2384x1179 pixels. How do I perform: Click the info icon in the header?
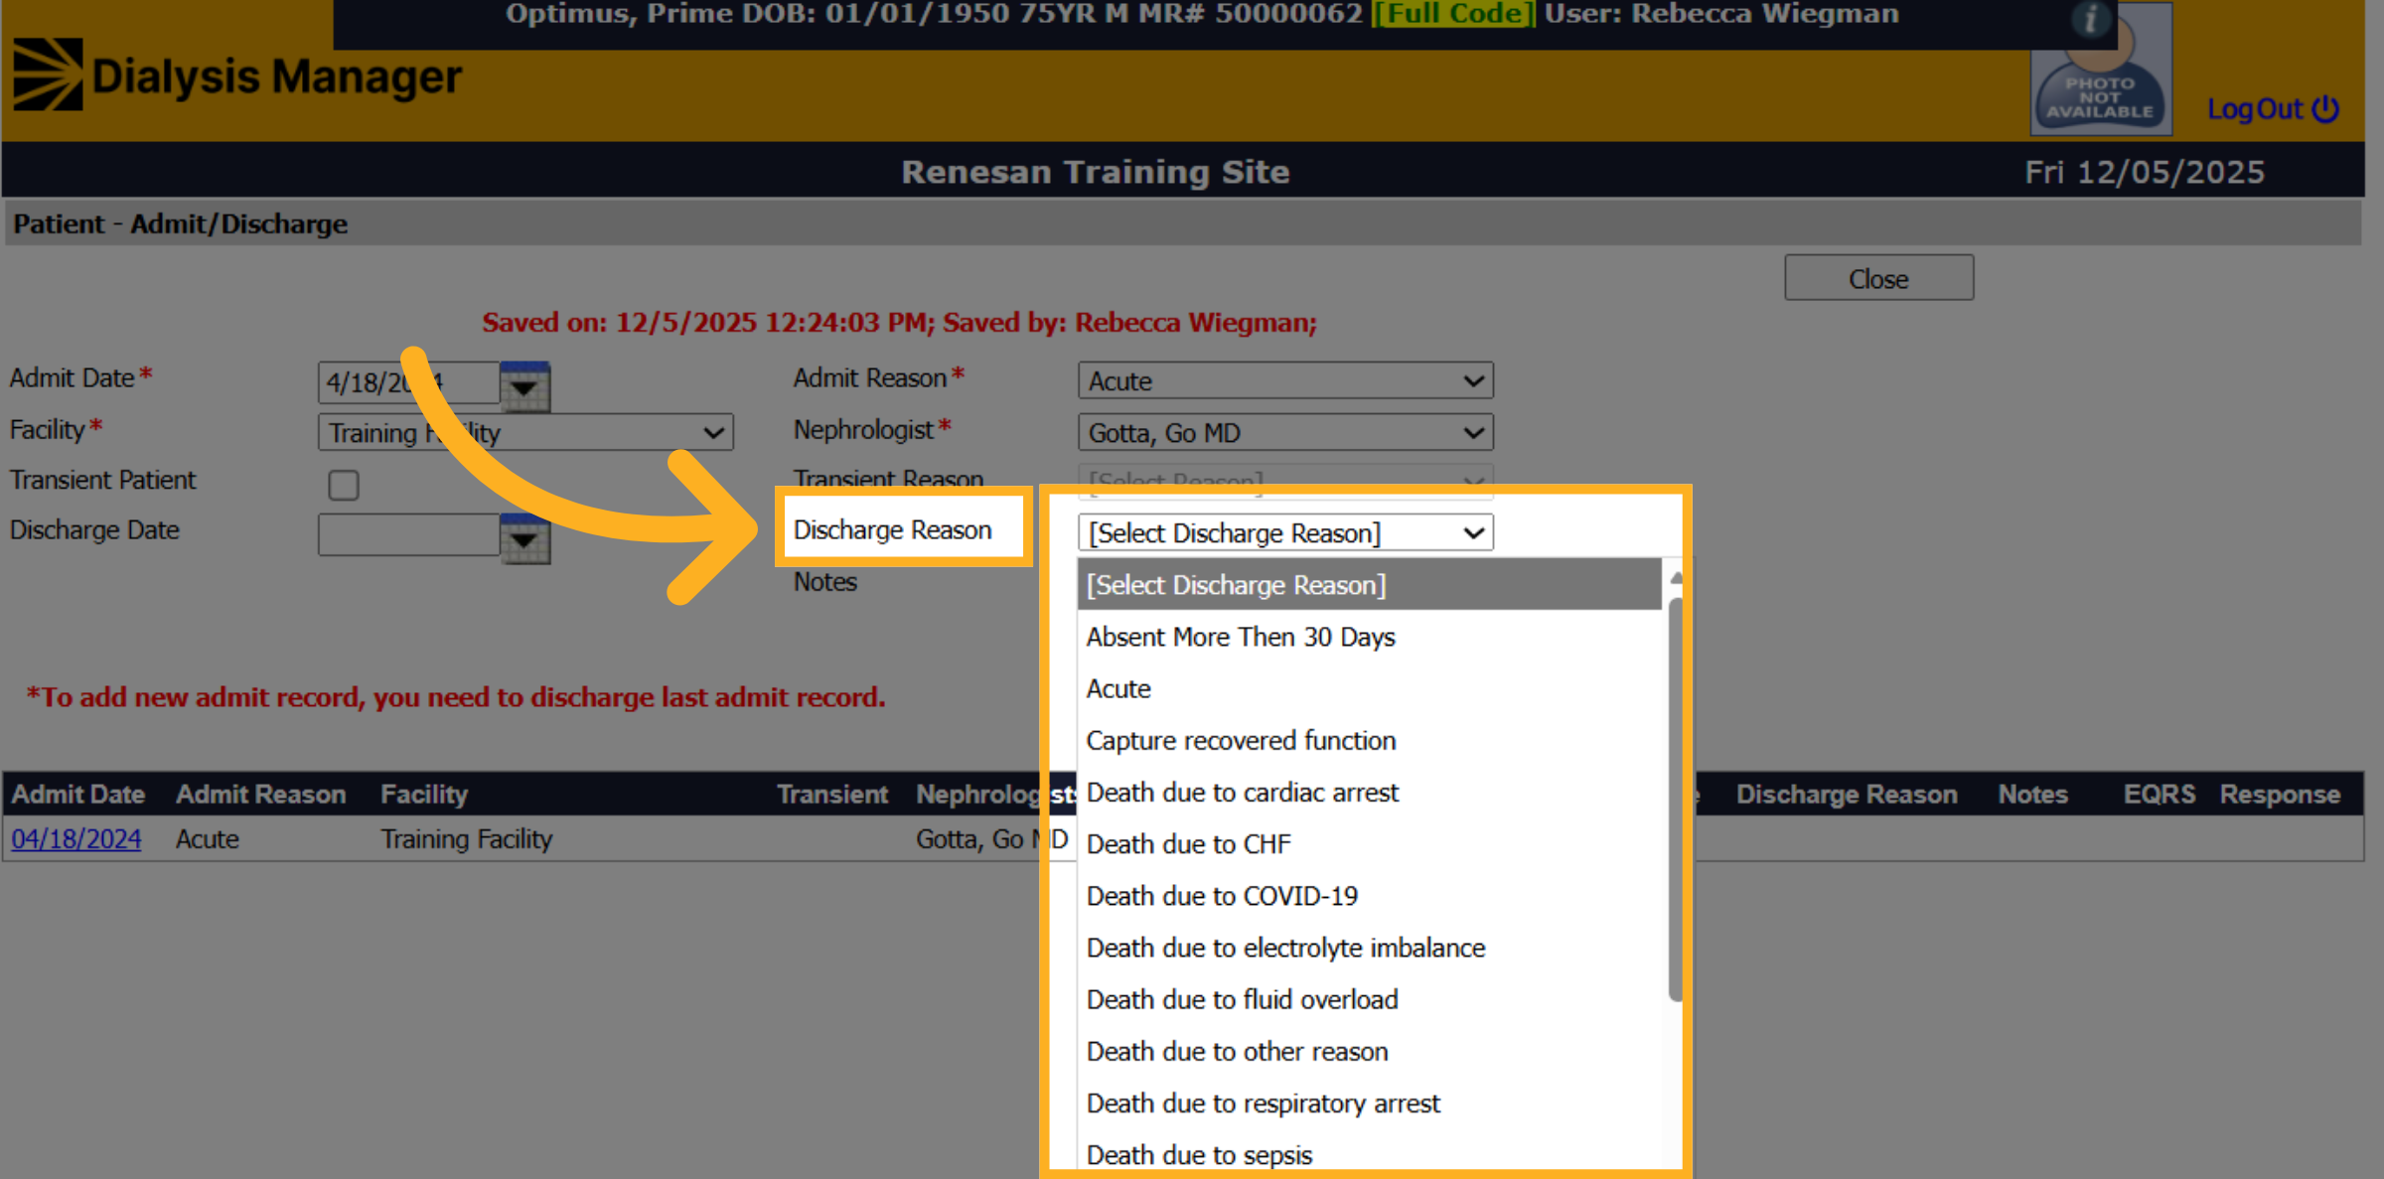[x=2090, y=18]
